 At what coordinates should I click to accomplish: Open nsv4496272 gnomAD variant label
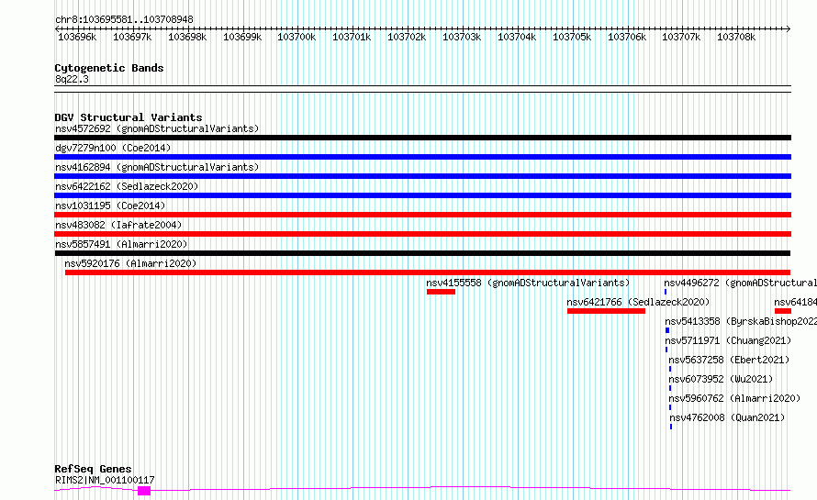(x=741, y=283)
